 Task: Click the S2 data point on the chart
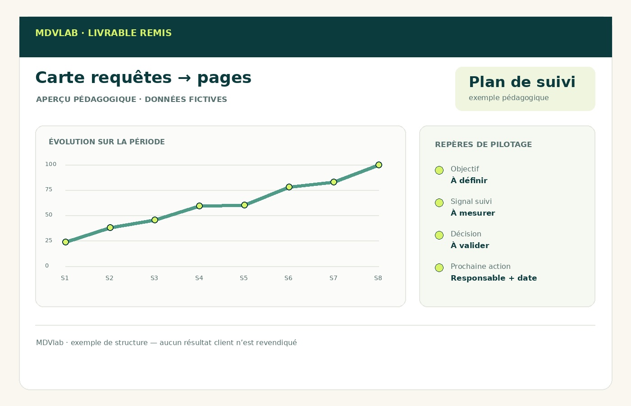pos(110,228)
